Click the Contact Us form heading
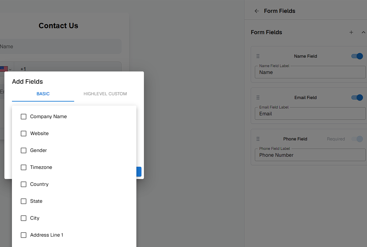 [58, 26]
